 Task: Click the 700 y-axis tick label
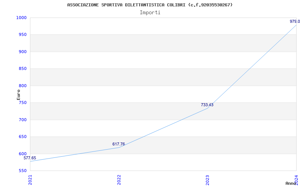[22, 120]
